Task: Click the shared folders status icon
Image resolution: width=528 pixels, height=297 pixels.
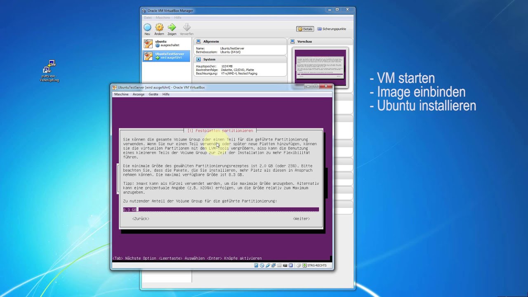Action: click(x=279, y=265)
